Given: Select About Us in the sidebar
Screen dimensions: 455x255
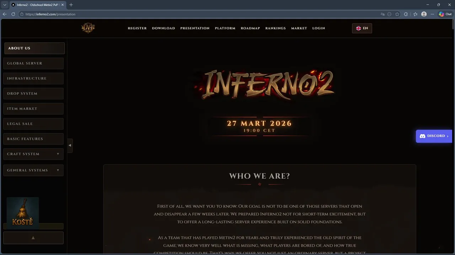Looking at the screenshot, I should coord(34,48).
